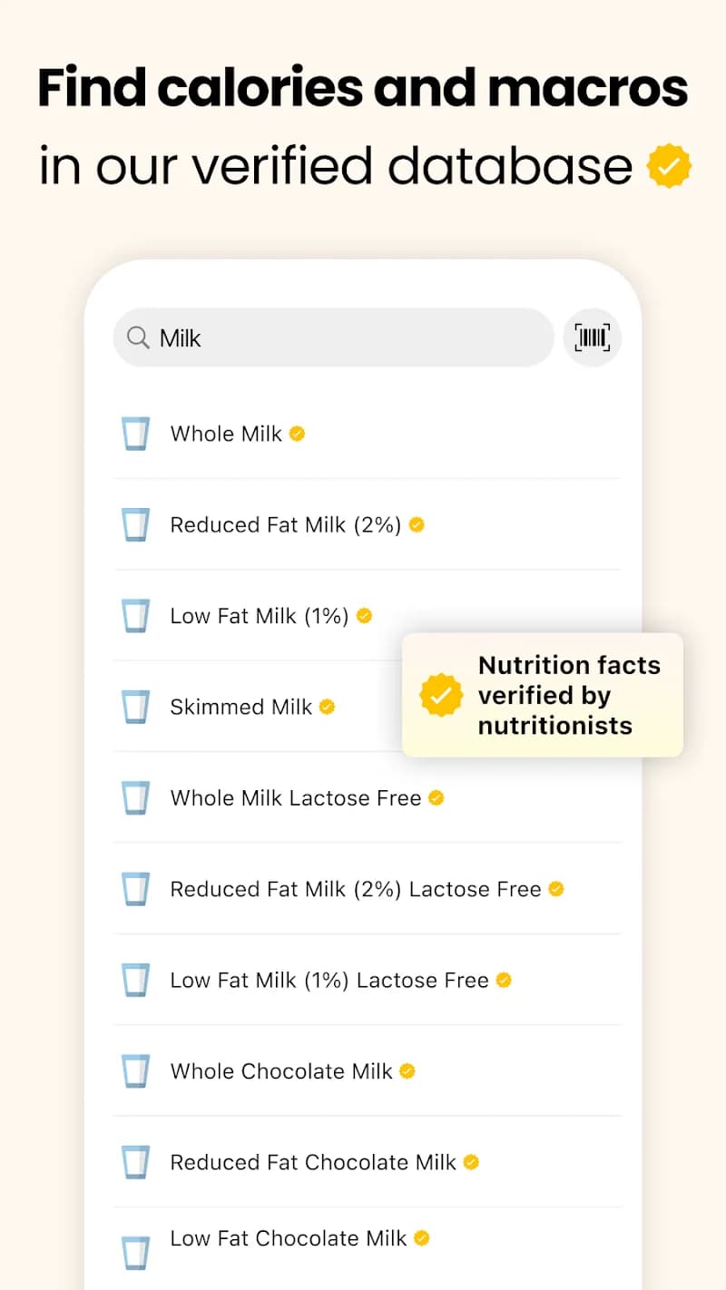The image size is (726, 1290).
Task: Tap the verified badge in the headline
Action: point(669,167)
